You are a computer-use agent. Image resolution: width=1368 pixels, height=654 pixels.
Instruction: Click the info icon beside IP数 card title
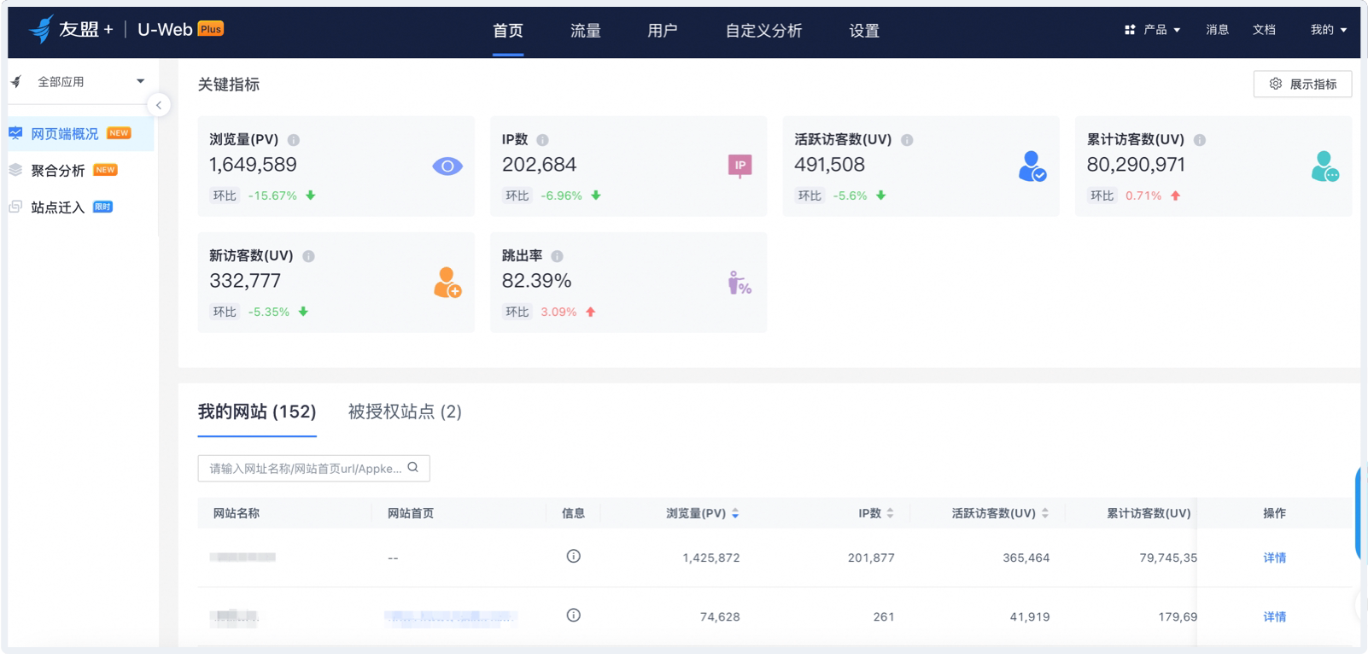[542, 140]
